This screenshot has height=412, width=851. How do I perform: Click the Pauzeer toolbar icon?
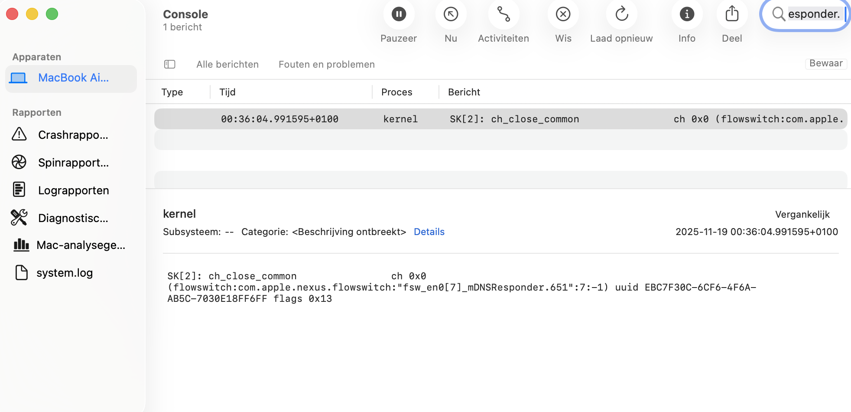coord(398,14)
